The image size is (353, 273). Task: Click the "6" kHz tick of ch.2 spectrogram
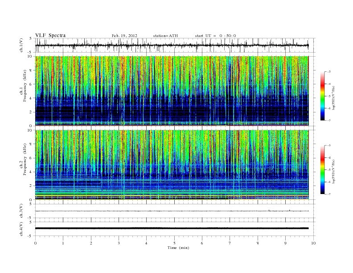click(31, 158)
